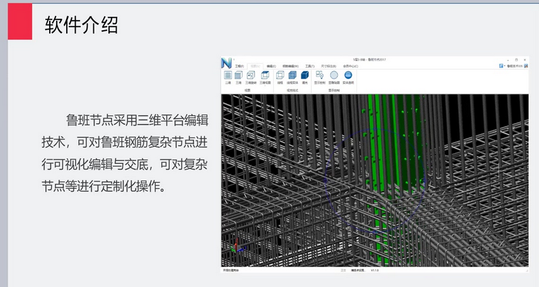Viewport: 539px width, 287px height.
Task: Open the 编辑(E) ribbon tab
Action: 271,66
